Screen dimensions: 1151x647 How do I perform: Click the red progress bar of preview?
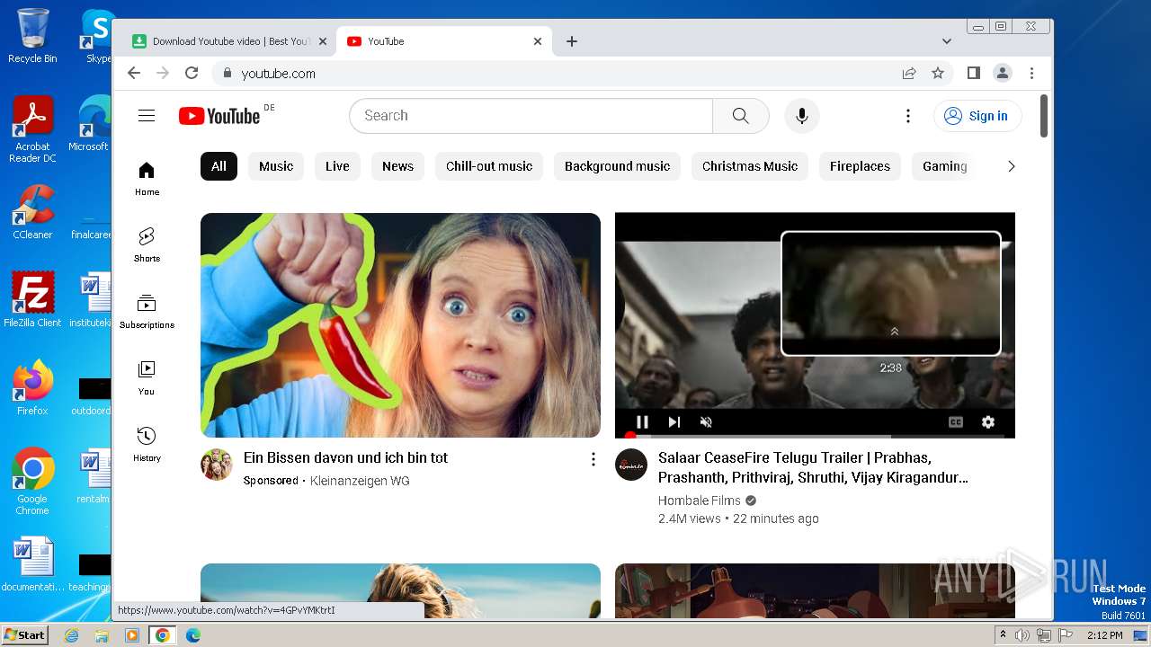pos(815,437)
